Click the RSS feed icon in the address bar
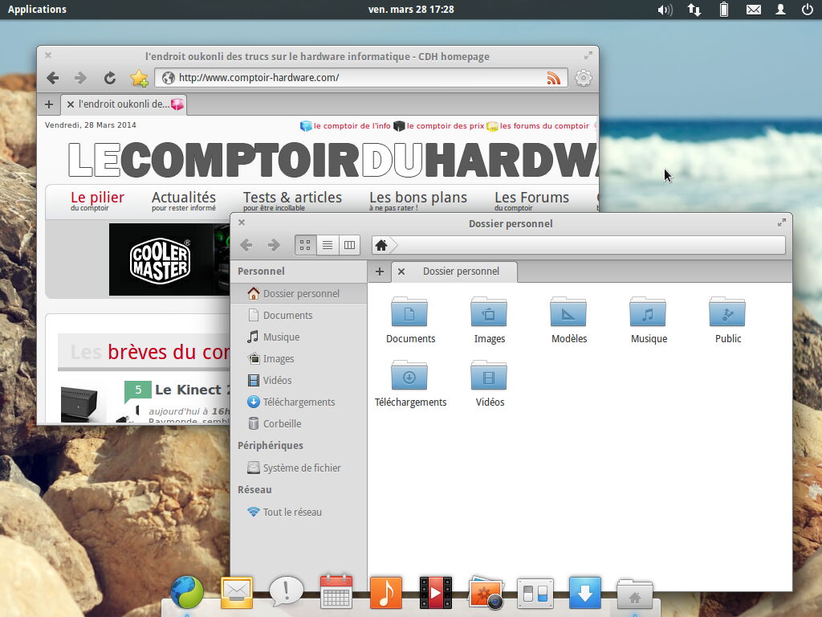This screenshot has height=617, width=822. point(554,78)
